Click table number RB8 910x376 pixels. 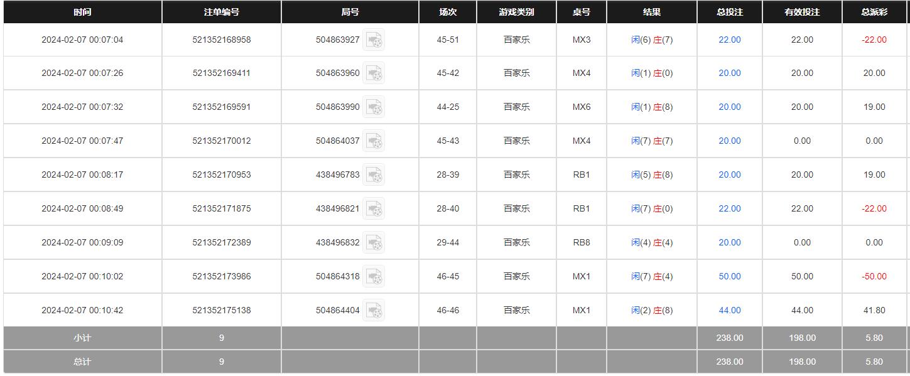click(x=582, y=242)
